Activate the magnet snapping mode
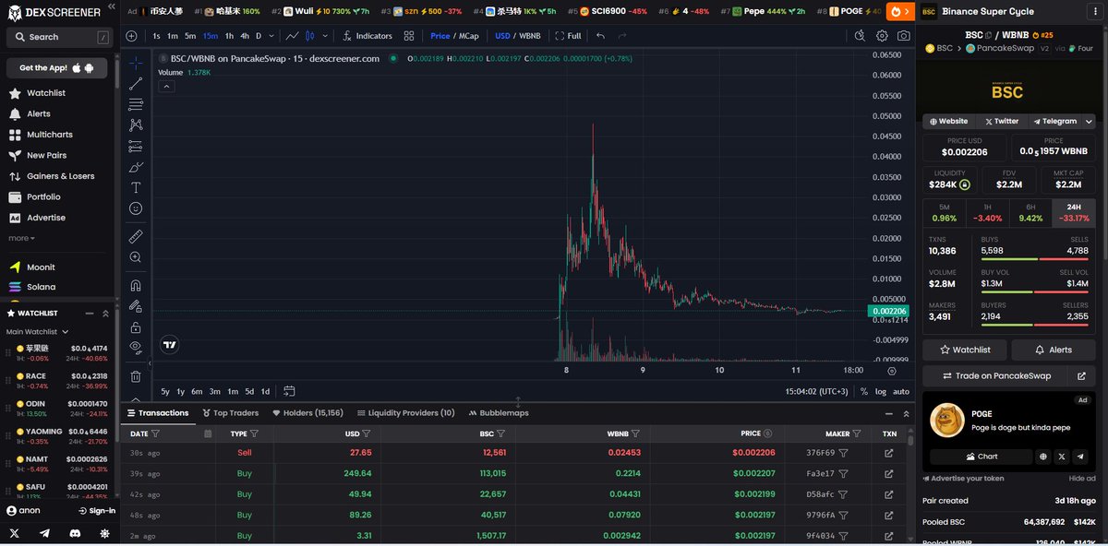 pos(136,285)
